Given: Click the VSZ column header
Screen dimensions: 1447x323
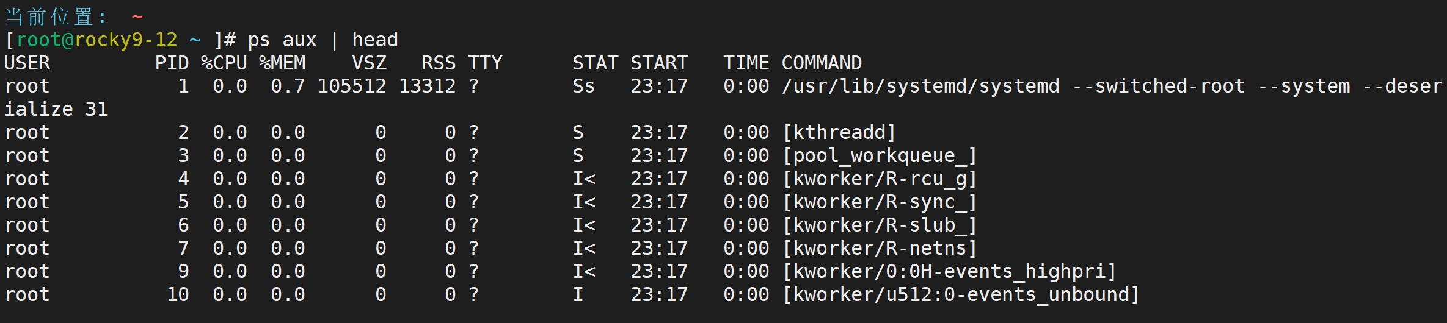Looking at the screenshot, I should point(370,63).
